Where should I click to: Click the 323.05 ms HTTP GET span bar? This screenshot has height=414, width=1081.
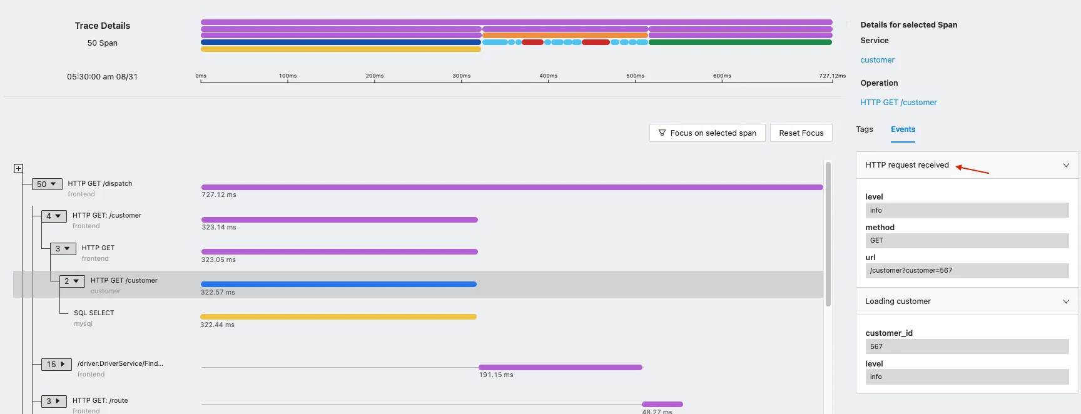tap(340, 251)
